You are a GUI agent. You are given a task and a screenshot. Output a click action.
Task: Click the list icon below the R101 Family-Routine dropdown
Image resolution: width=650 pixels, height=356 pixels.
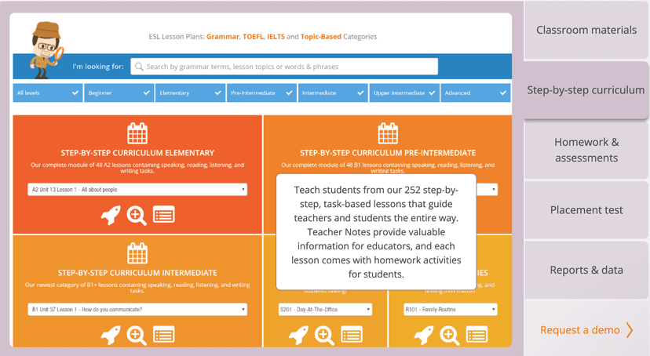pyautogui.click(x=477, y=336)
